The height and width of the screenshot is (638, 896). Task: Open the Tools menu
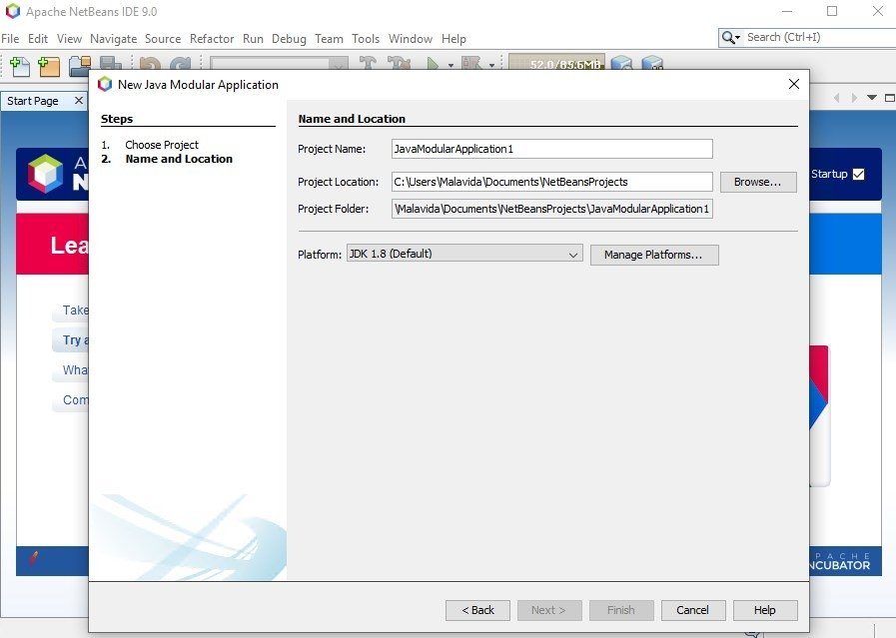point(366,39)
